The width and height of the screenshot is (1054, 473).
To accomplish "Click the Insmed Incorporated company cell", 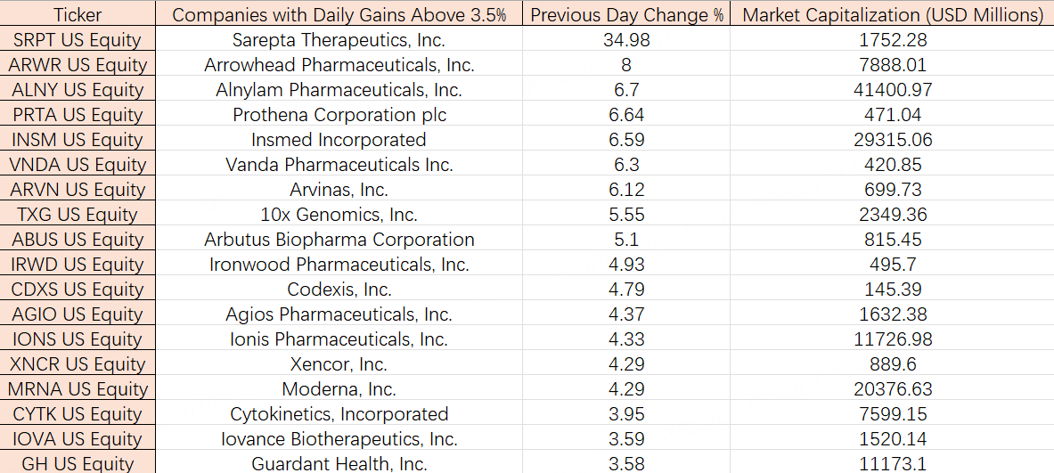I will pos(339,140).
